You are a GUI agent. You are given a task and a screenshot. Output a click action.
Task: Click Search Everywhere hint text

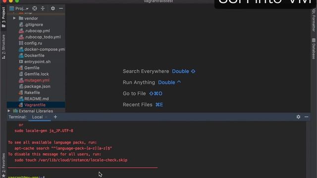[146, 71]
